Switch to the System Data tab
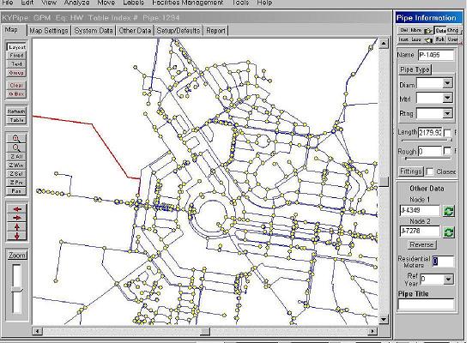 [94, 31]
